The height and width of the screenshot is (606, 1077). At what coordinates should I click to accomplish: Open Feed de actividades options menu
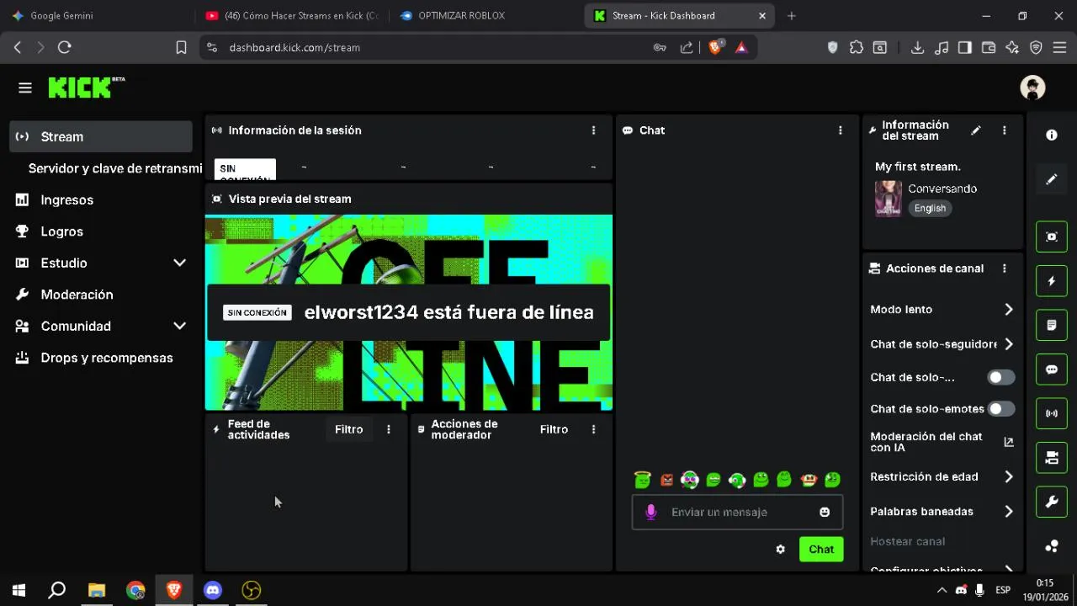388,429
